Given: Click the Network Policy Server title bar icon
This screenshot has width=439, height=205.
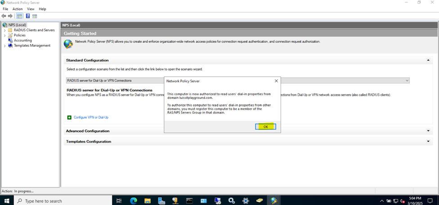Looking at the screenshot, I should coord(3,3).
